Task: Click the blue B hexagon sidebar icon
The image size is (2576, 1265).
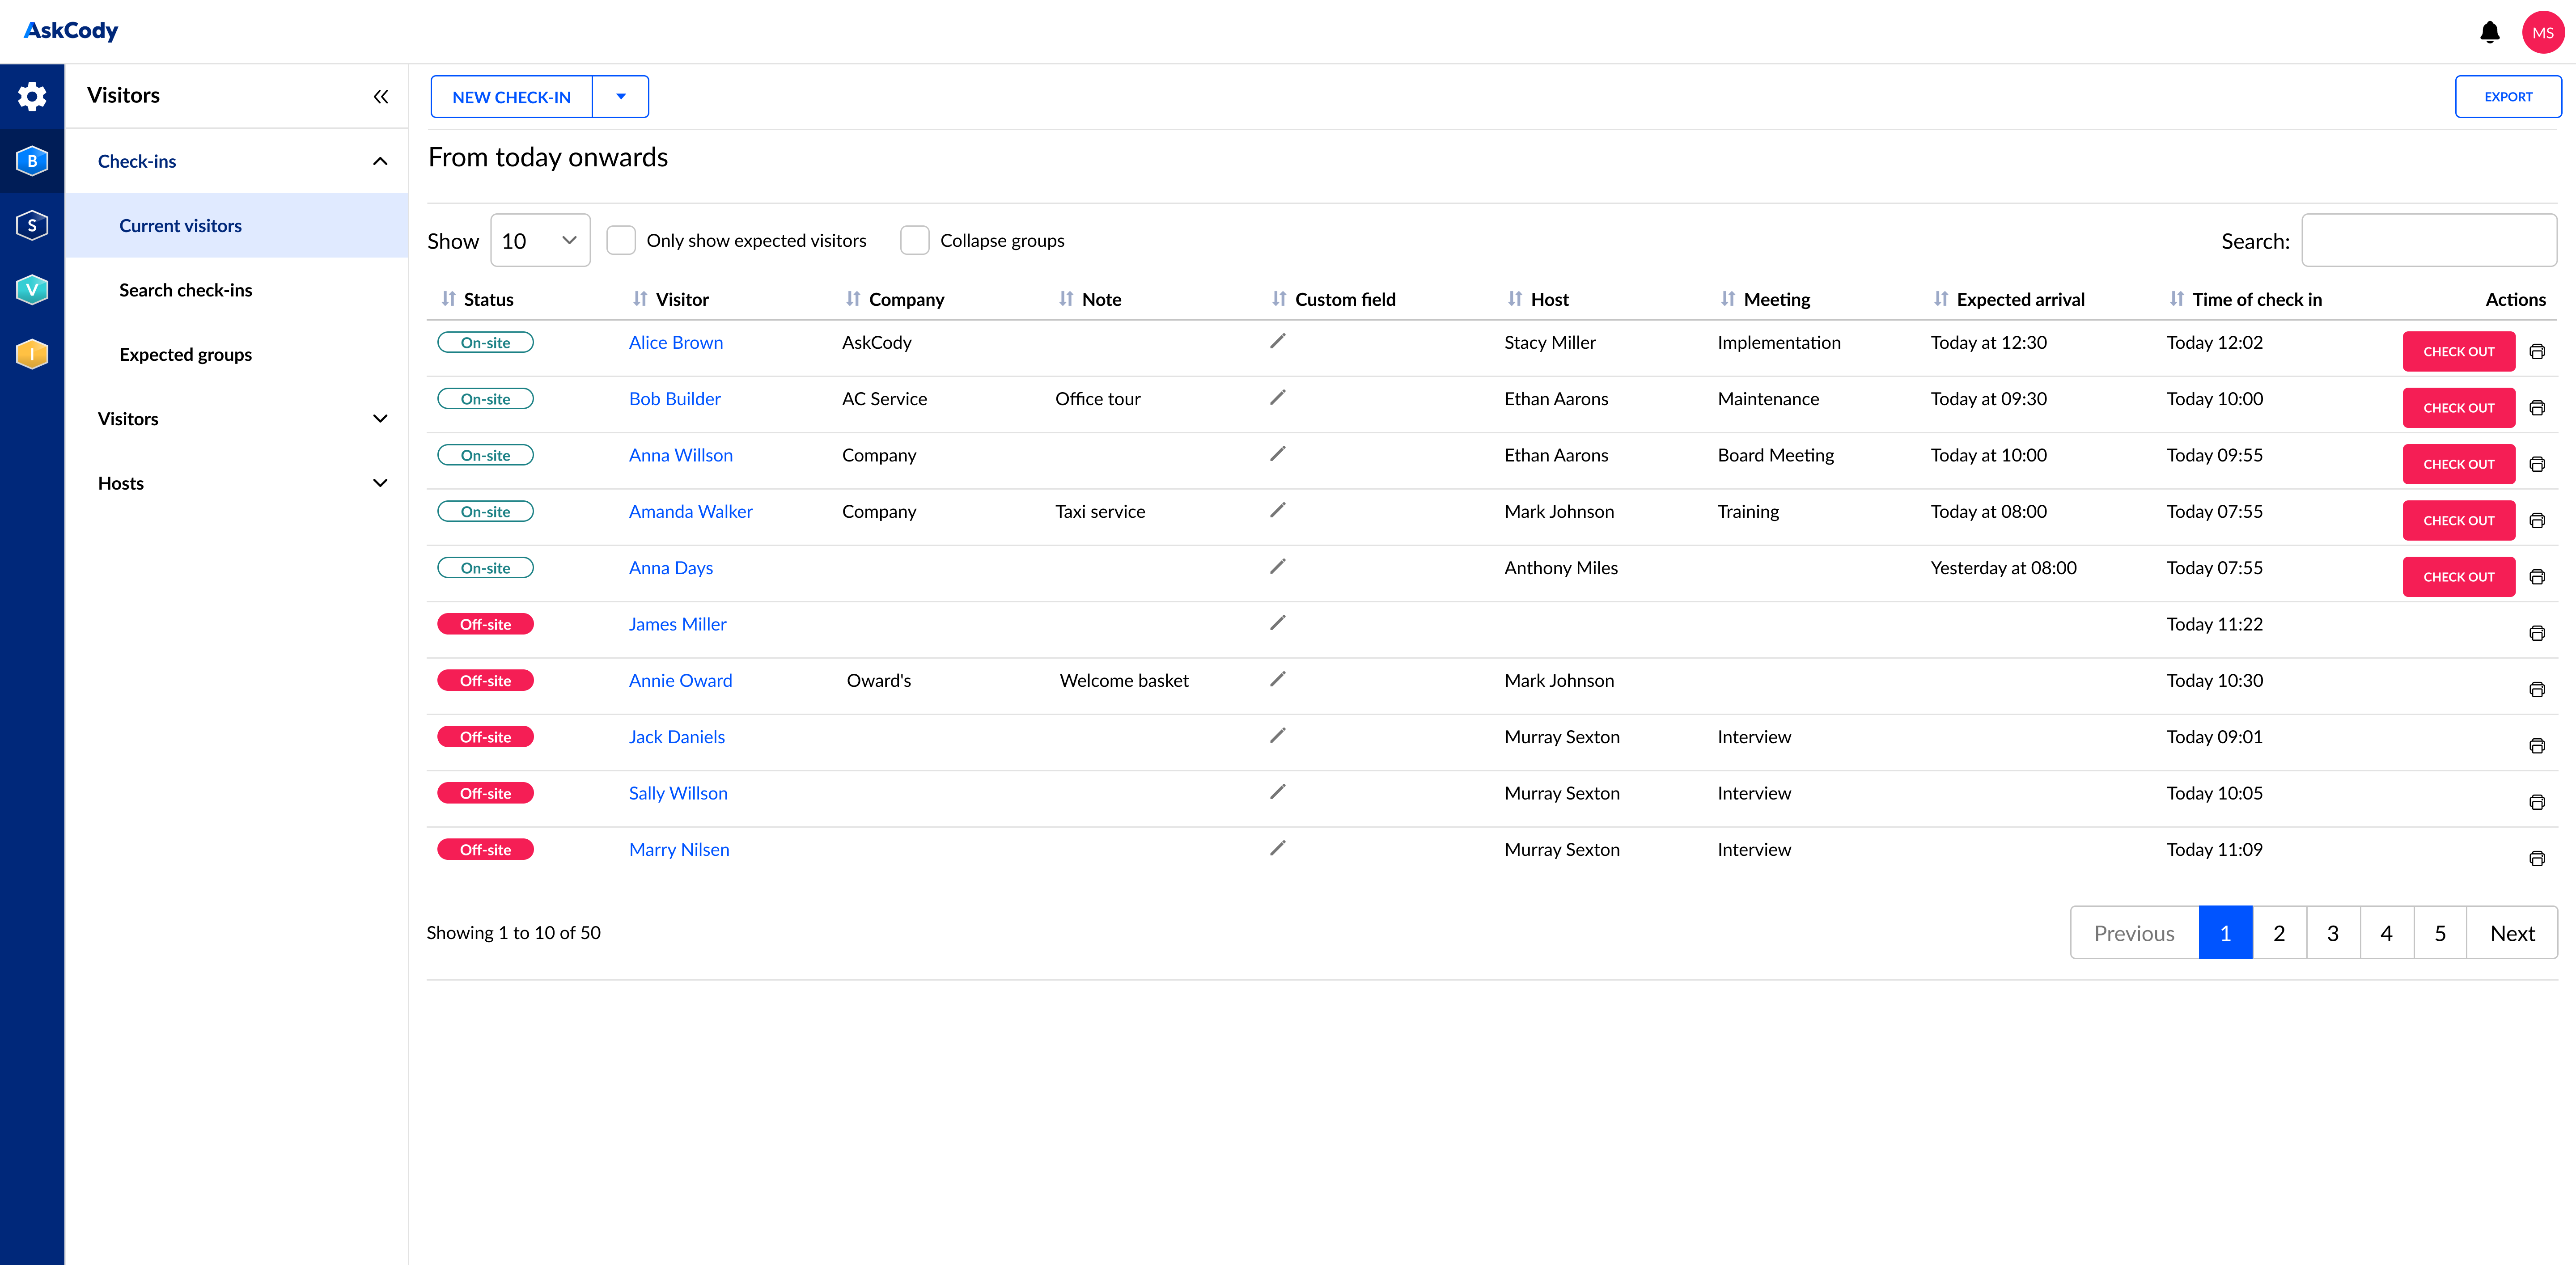Action: 32,161
